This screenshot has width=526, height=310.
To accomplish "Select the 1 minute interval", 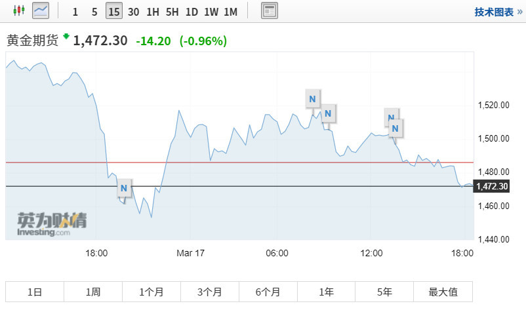I will pos(75,12).
